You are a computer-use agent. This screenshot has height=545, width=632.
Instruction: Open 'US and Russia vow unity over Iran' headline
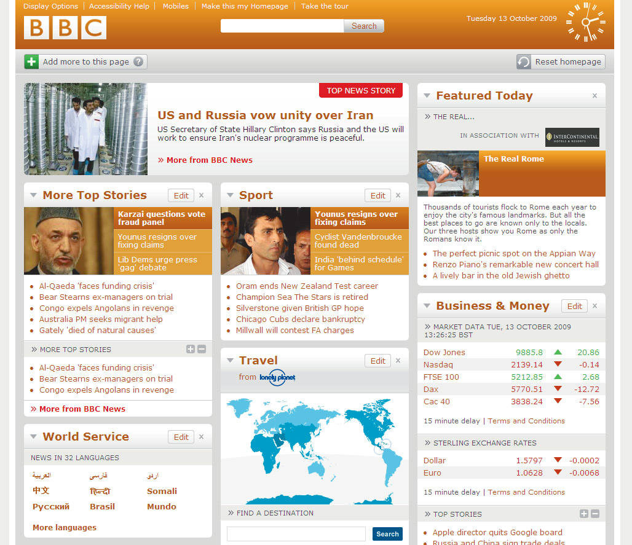265,115
